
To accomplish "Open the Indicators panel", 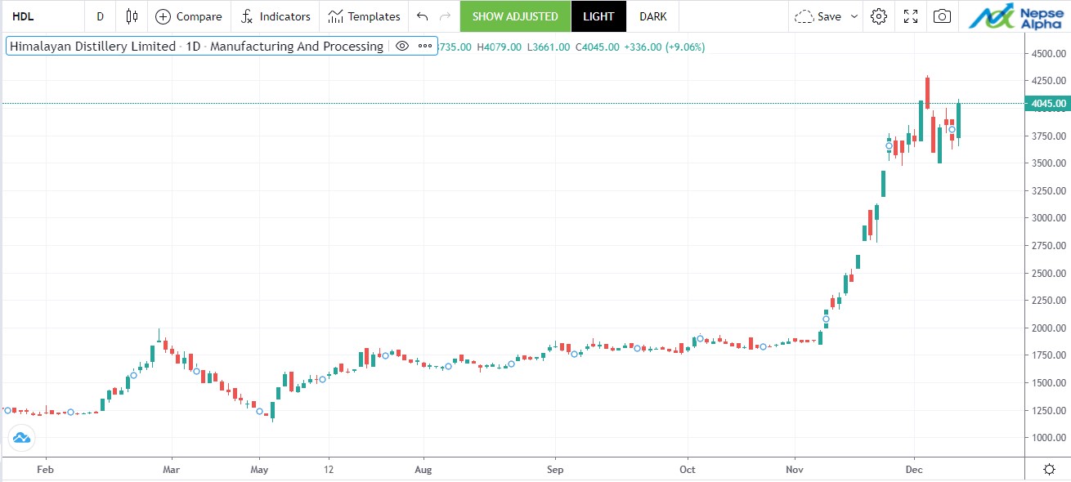I will (x=276, y=16).
